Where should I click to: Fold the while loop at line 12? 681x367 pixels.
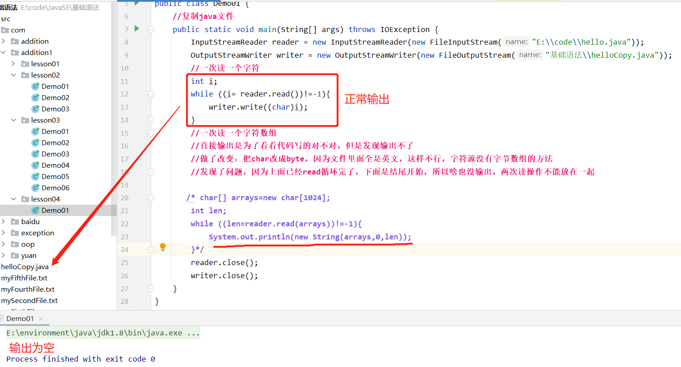point(151,94)
